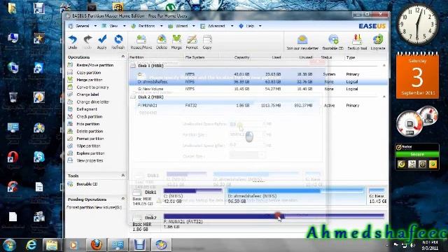
Task: Open the View menu
Action: (113, 26)
